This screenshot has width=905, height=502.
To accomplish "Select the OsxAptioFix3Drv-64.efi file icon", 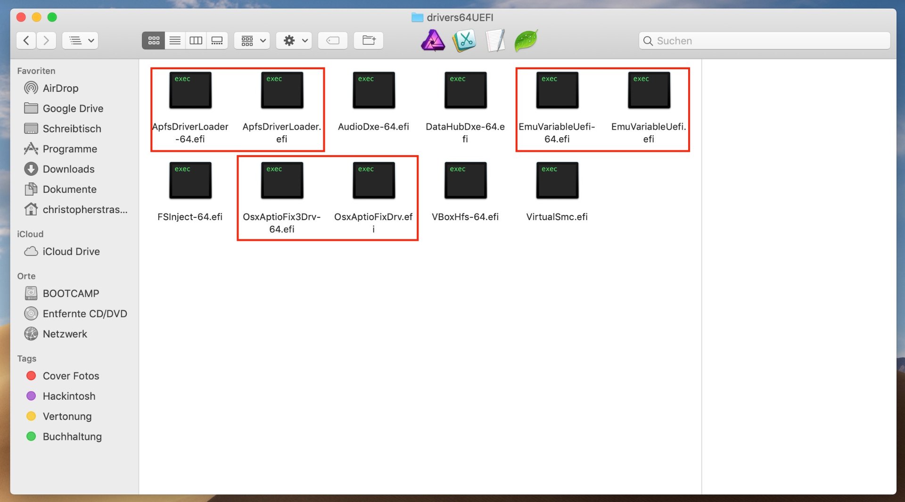I will click(282, 180).
